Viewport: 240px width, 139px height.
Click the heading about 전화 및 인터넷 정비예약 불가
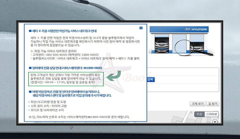click(70, 94)
